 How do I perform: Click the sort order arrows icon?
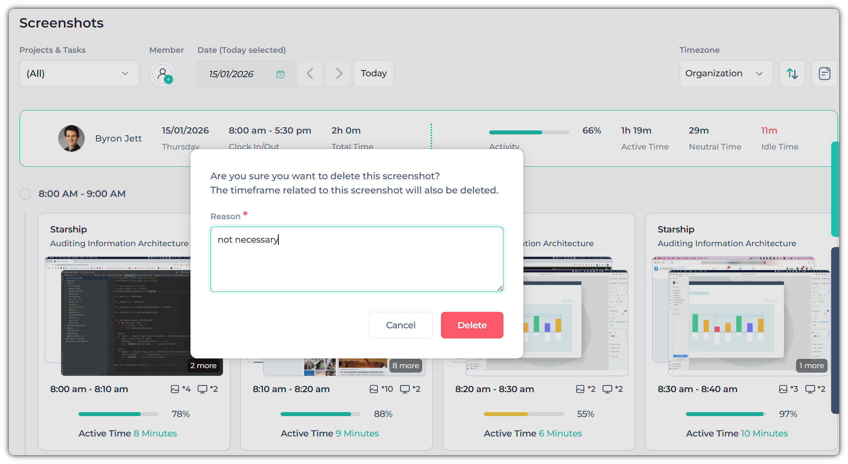coord(792,74)
